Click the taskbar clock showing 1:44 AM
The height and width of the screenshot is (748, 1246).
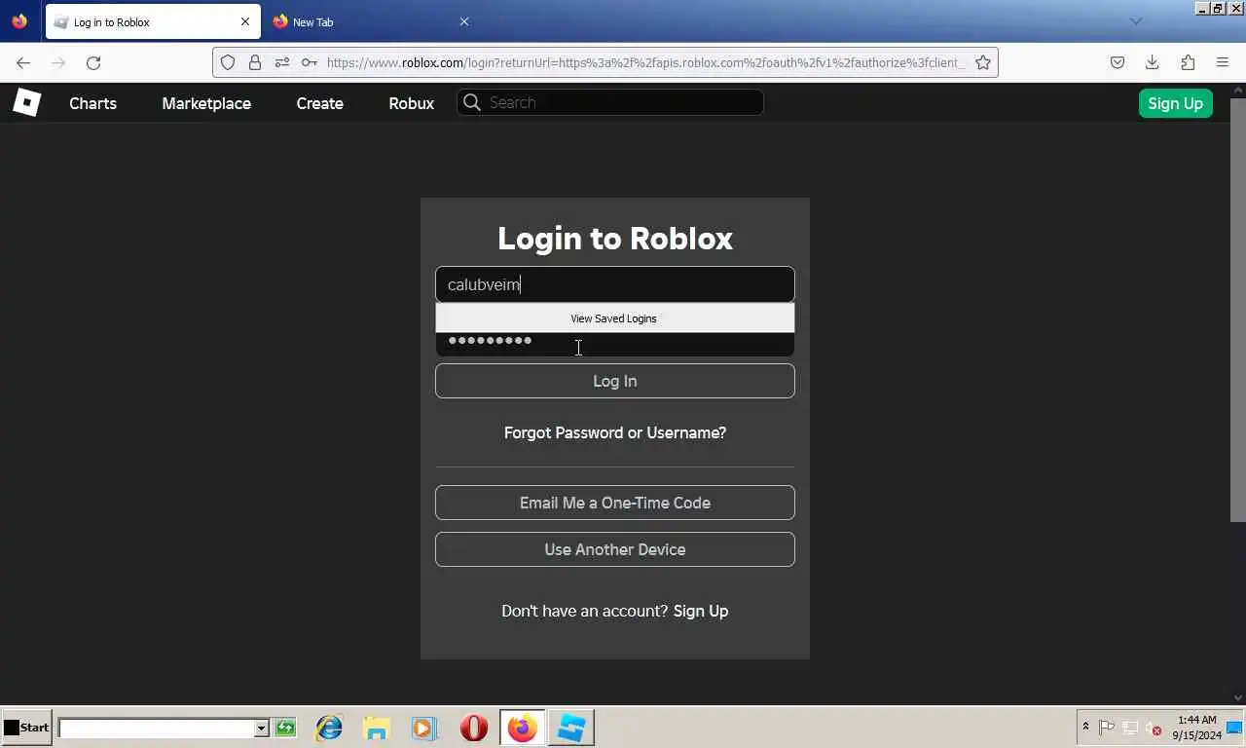point(1196,728)
